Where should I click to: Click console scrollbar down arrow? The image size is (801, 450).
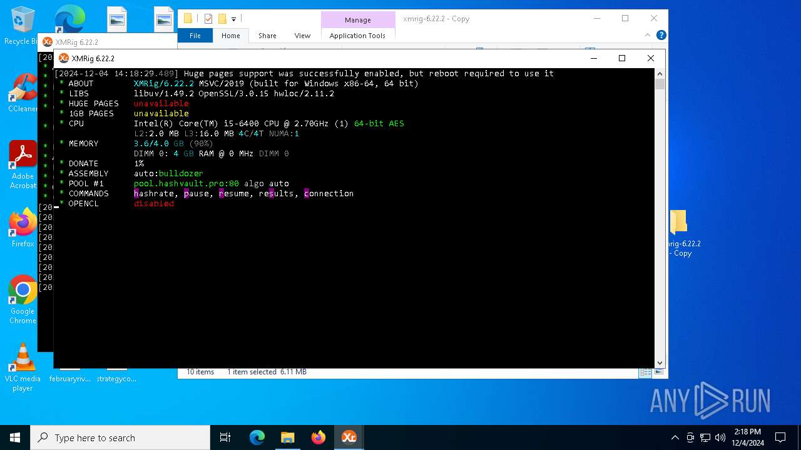click(660, 362)
